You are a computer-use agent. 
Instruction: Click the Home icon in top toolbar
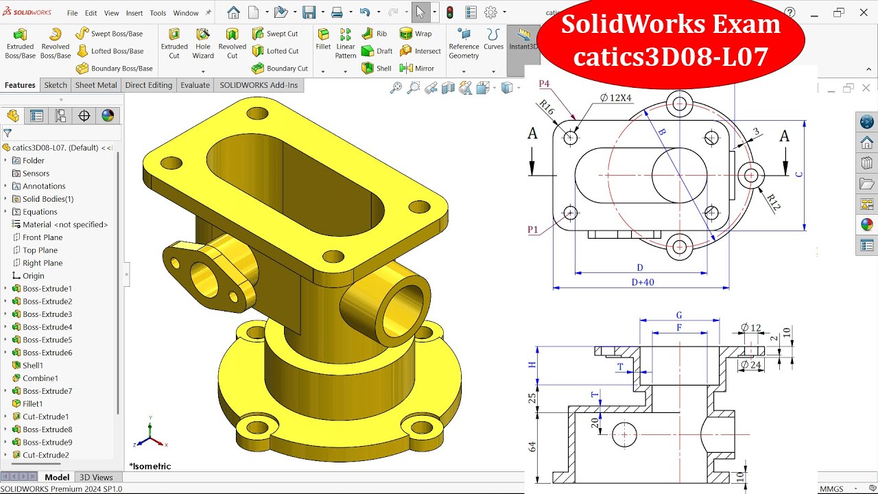pyautogui.click(x=233, y=12)
